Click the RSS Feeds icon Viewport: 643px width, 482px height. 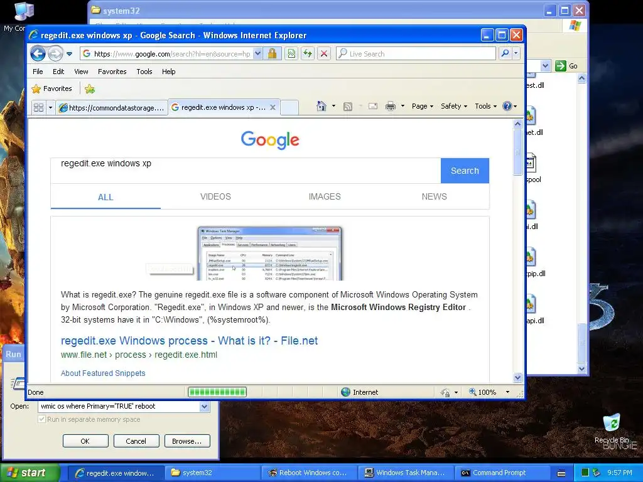click(x=348, y=107)
